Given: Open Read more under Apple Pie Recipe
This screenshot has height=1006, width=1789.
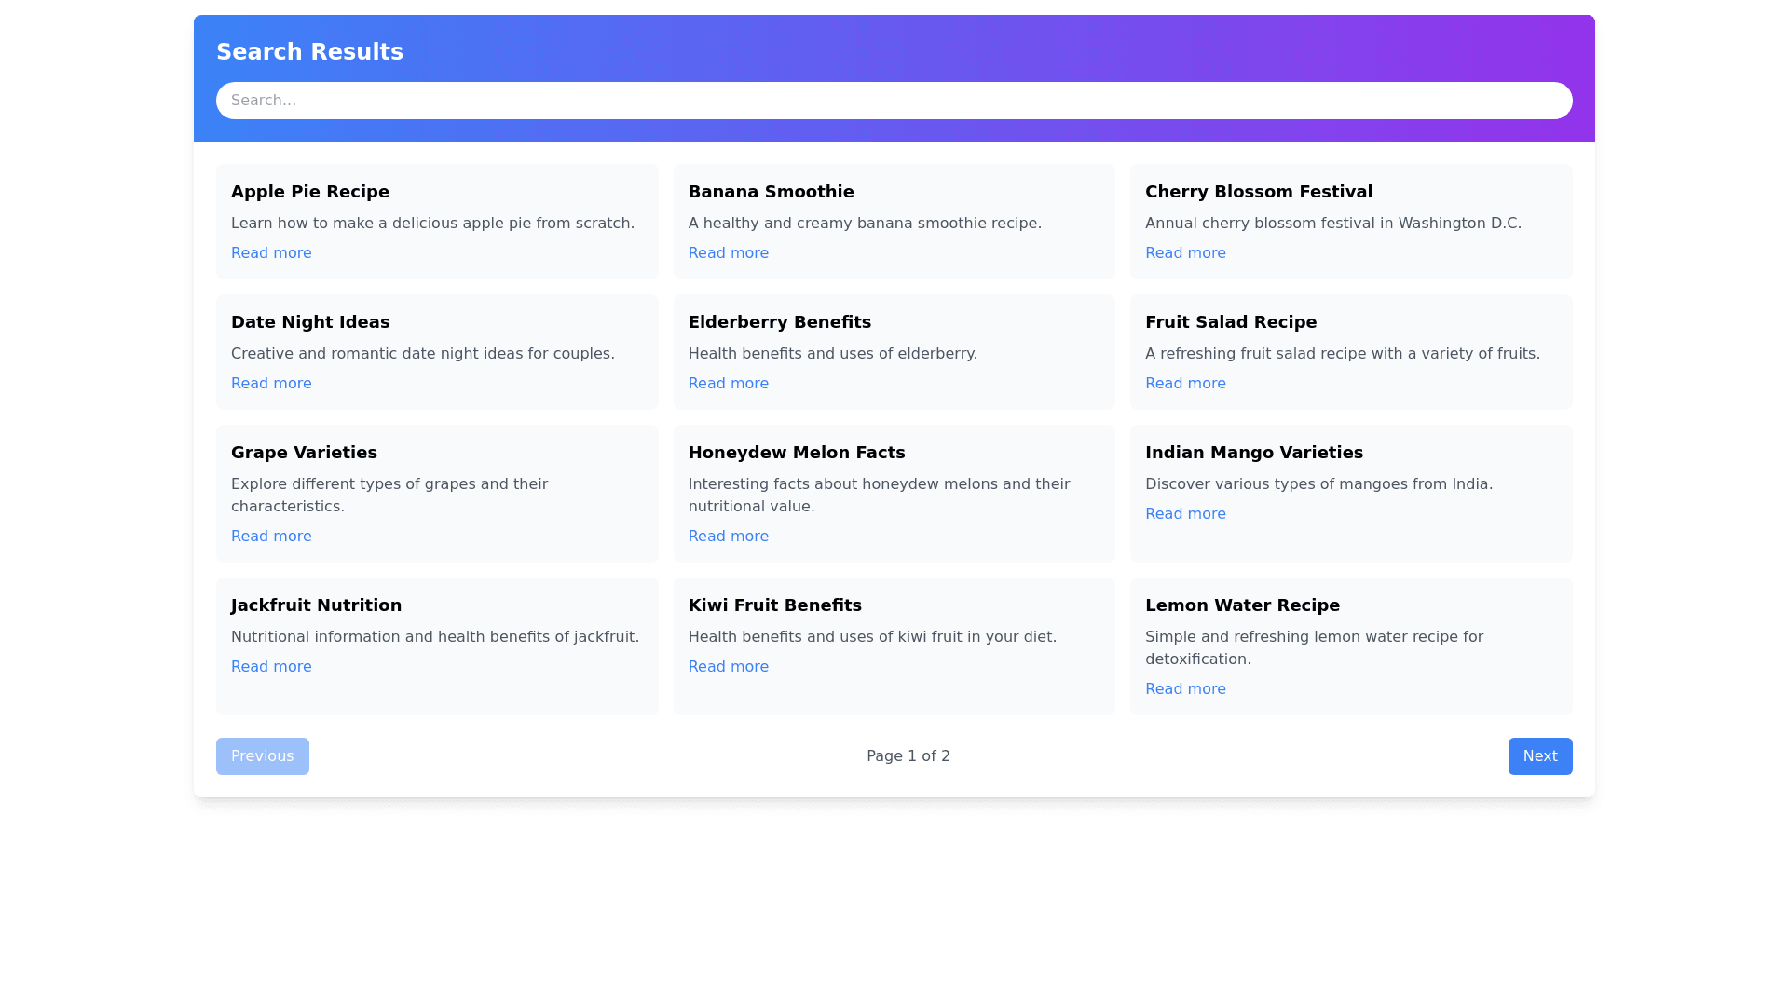Looking at the screenshot, I should click(x=271, y=253).
